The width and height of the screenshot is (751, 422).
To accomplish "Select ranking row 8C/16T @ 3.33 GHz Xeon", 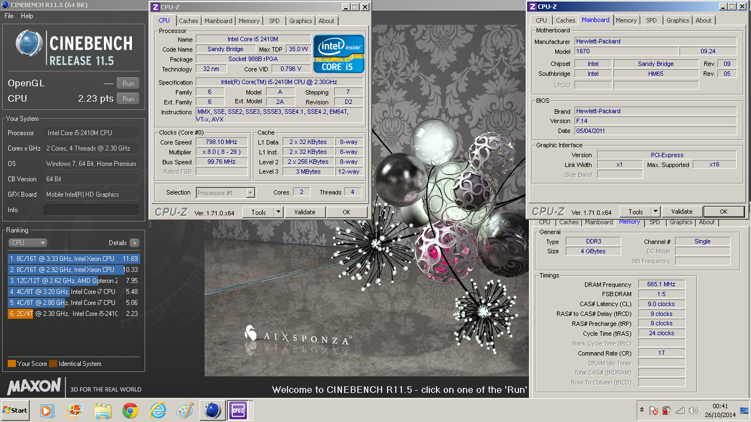I will (x=74, y=259).
